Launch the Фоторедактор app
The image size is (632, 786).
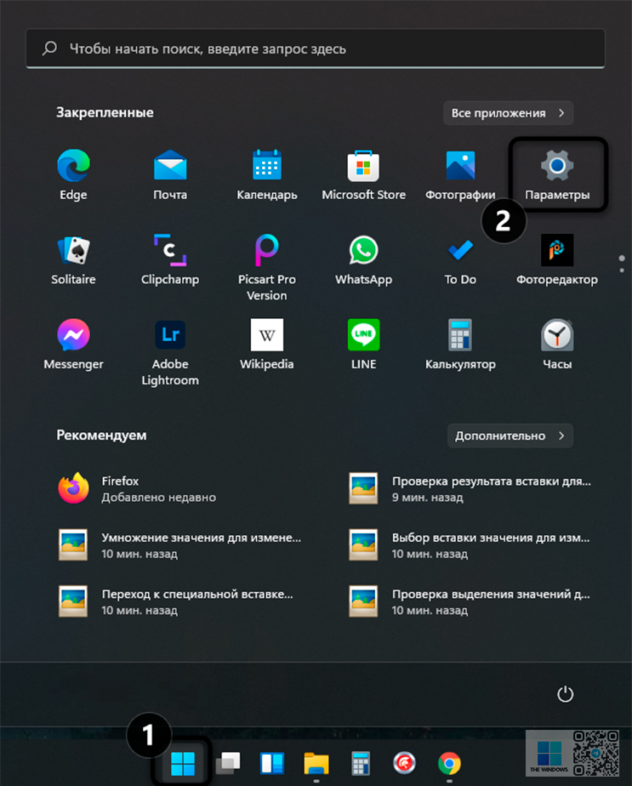(557, 259)
